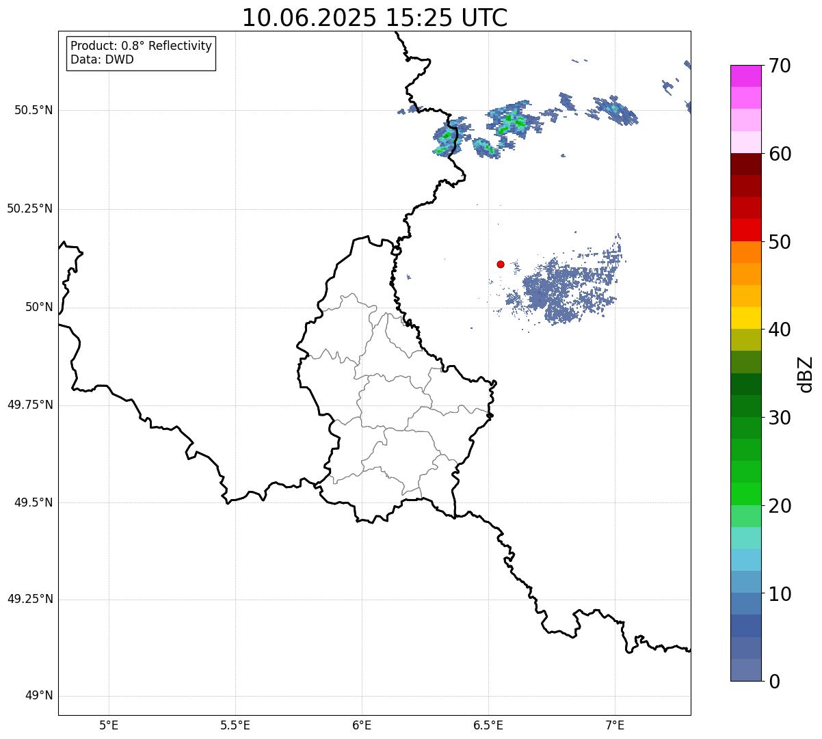The height and width of the screenshot is (739, 822).
Task: Click the plot title 10.06.2025 15:25 UTC
Action: coord(375,18)
